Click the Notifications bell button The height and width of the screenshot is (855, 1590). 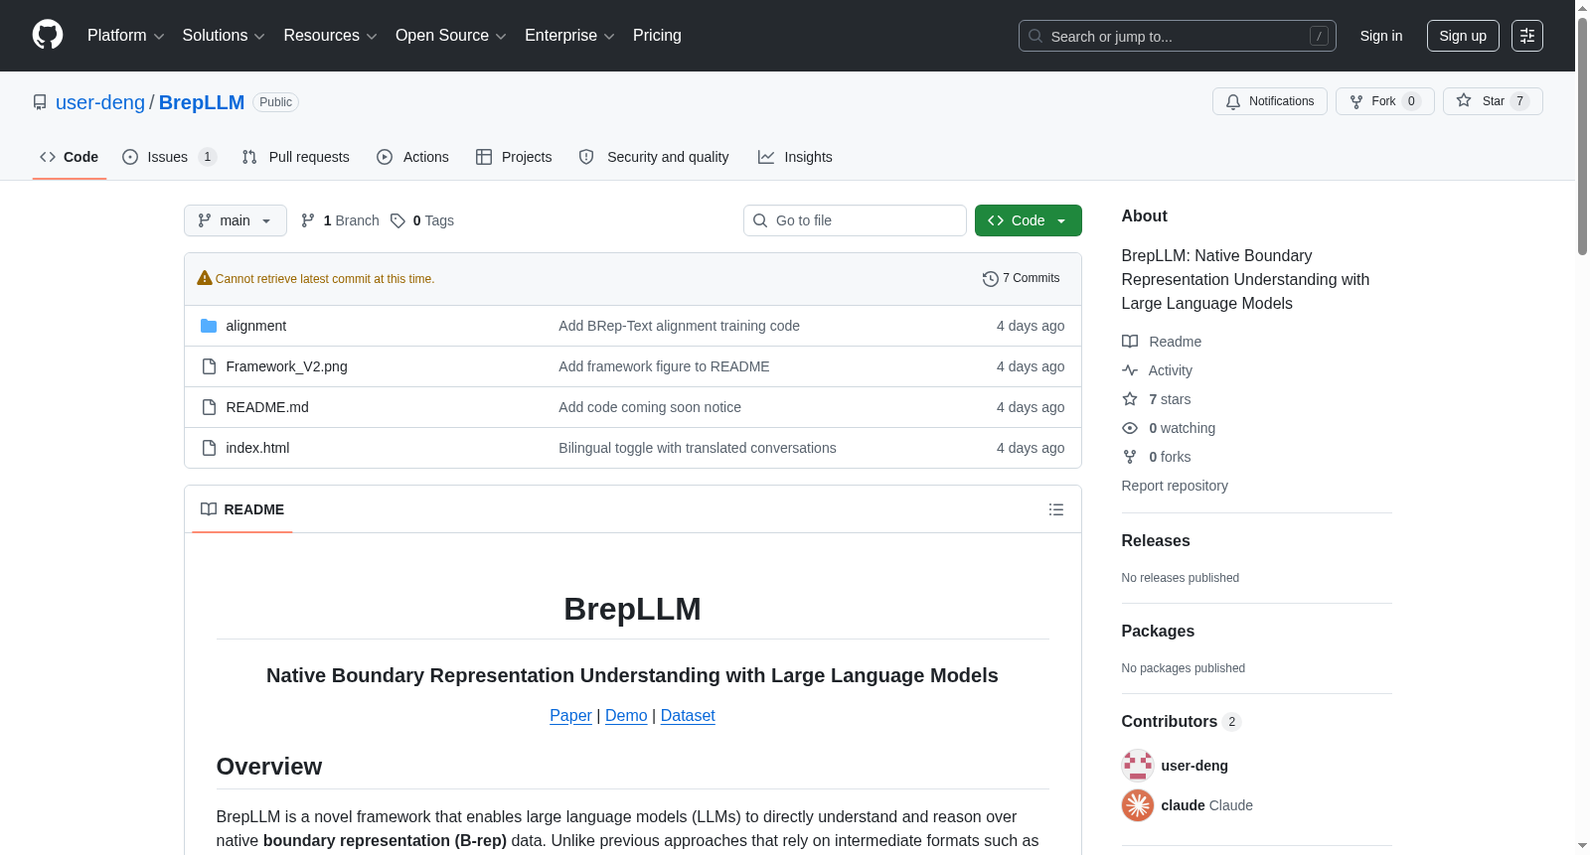tap(1270, 101)
